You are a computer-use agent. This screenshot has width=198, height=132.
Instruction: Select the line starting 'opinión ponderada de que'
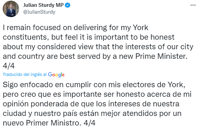(91, 104)
